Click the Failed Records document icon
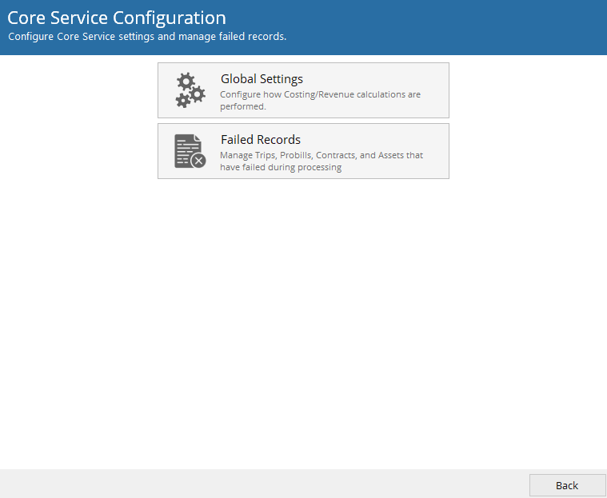Viewport: 607px width, 498px height. coord(189,151)
